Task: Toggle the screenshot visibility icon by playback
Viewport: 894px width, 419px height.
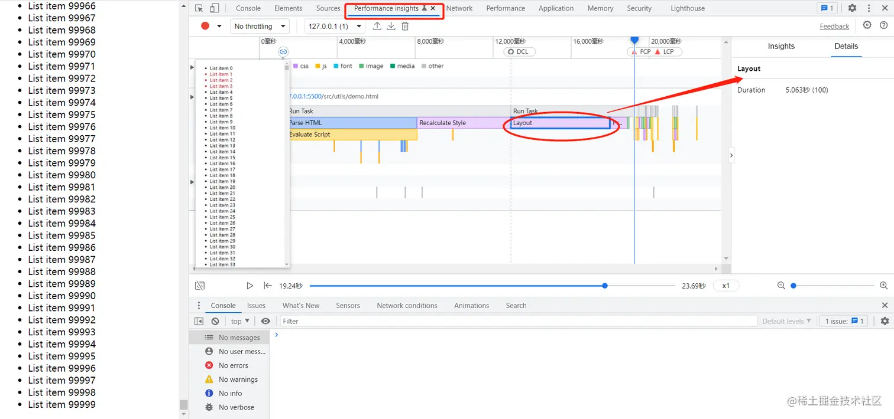Action: (200, 286)
